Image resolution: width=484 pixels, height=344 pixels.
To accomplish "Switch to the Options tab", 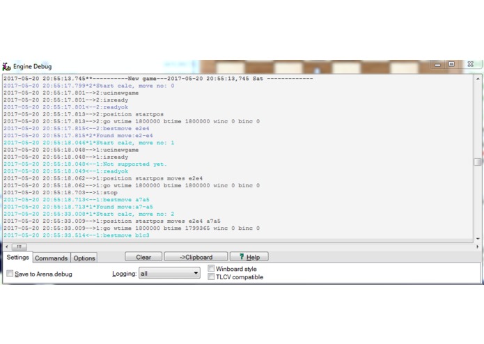I will 84,258.
